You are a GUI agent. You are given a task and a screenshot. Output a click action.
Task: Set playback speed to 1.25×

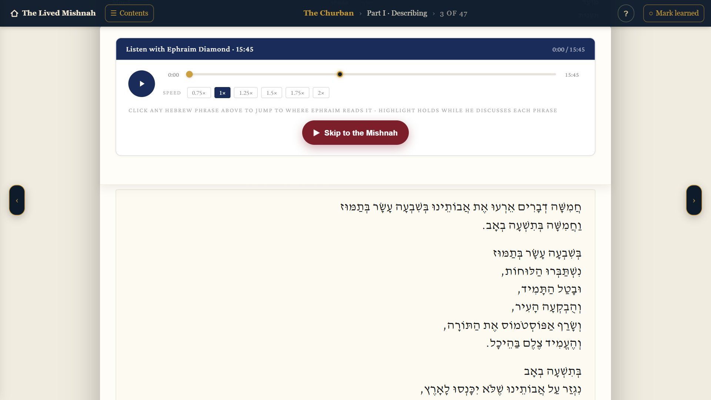click(x=246, y=93)
